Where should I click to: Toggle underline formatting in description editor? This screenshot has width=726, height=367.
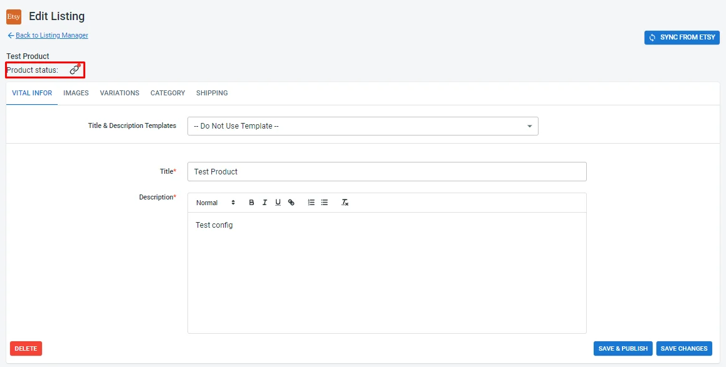pyautogui.click(x=278, y=203)
